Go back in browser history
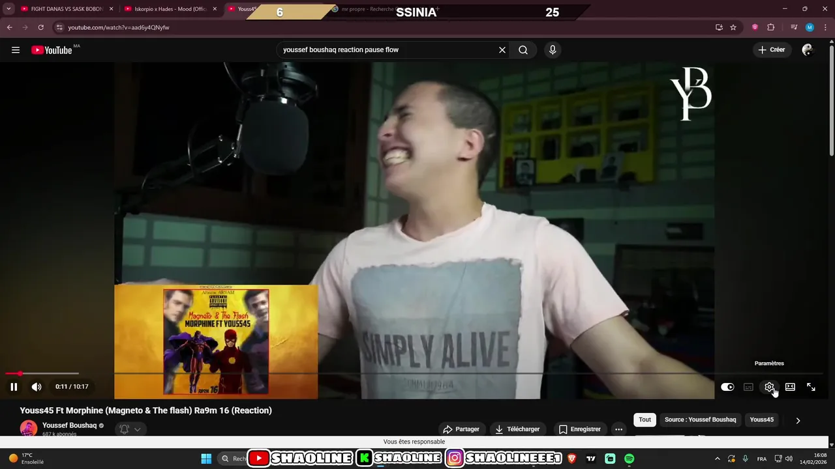The image size is (835, 469). tap(9, 27)
